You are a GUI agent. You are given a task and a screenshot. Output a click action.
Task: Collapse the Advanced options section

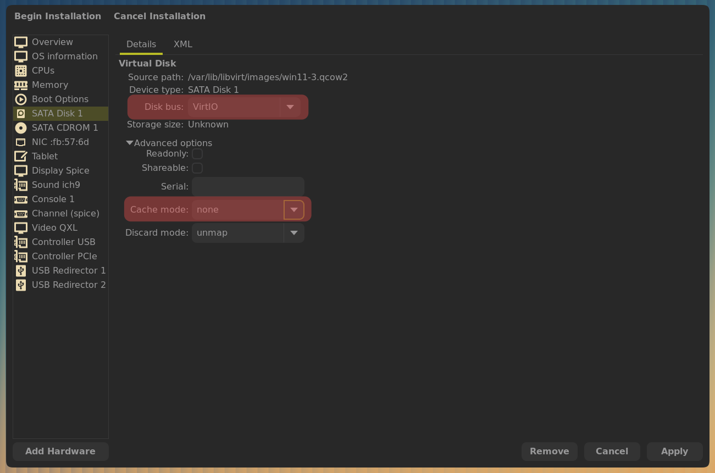pos(130,143)
